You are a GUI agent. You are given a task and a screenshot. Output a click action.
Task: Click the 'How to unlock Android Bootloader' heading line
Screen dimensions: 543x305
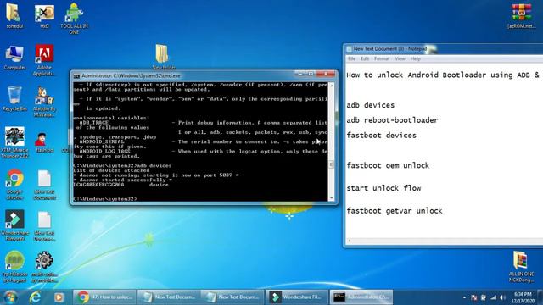(443, 75)
